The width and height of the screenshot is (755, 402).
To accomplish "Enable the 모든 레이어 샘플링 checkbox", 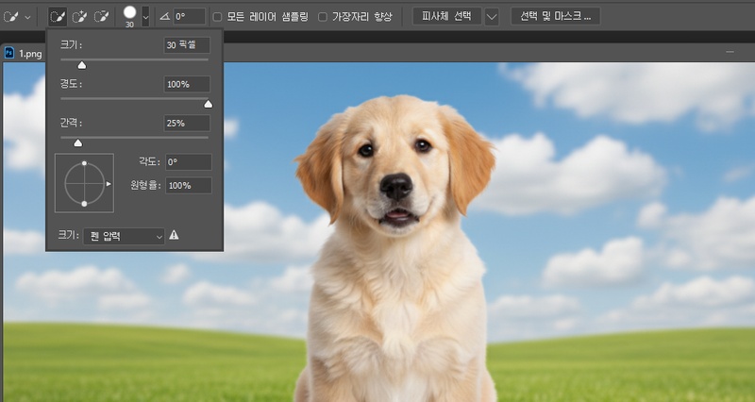I will [218, 17].
